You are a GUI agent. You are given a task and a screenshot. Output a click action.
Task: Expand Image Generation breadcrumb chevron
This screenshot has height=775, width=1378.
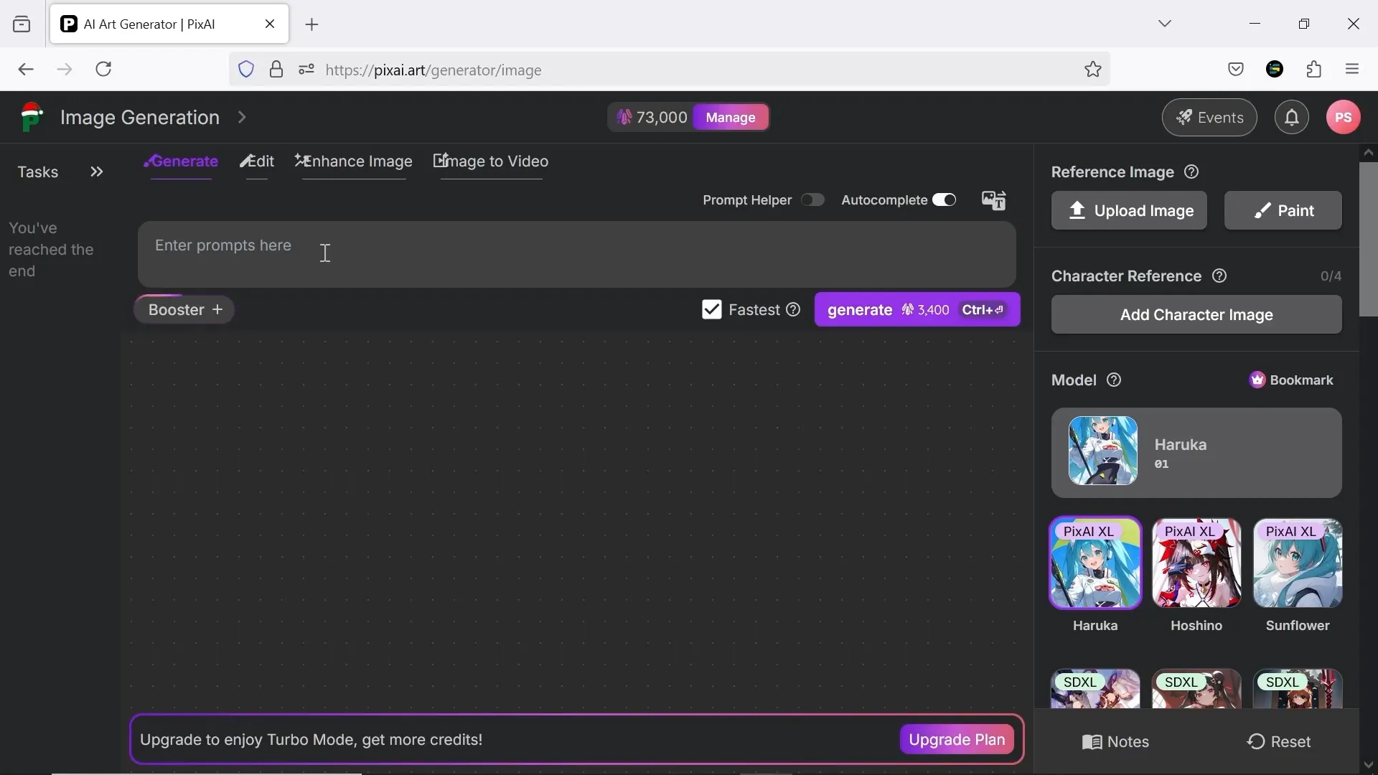[242, 118]
